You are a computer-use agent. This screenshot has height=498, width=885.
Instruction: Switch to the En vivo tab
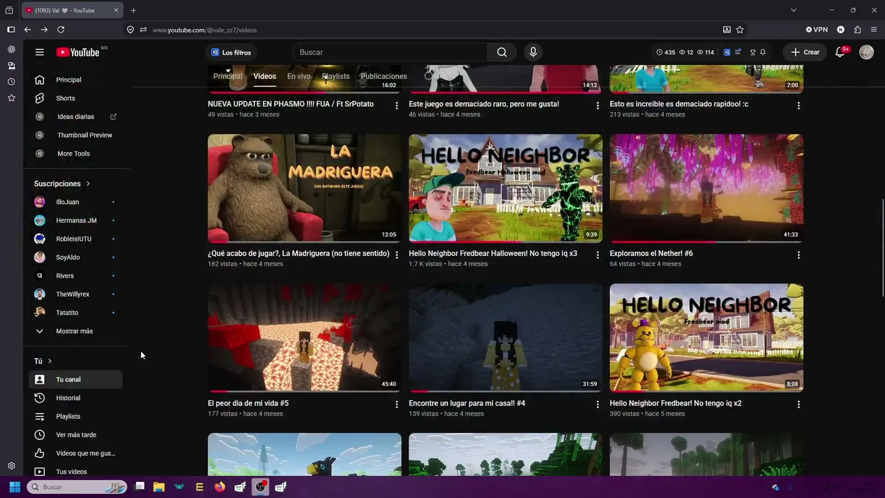[x=299, y=76]
